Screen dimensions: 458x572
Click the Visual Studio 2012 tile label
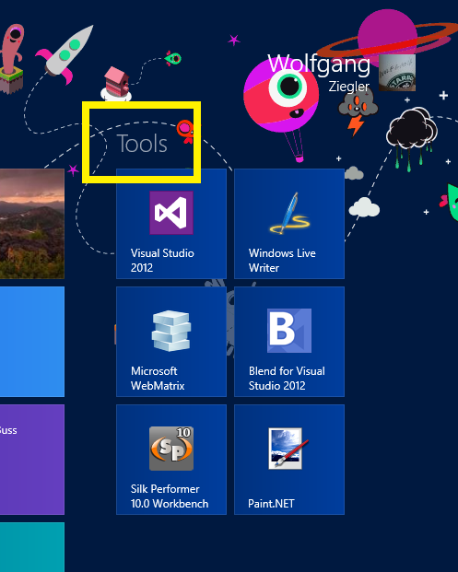(162, 261)
